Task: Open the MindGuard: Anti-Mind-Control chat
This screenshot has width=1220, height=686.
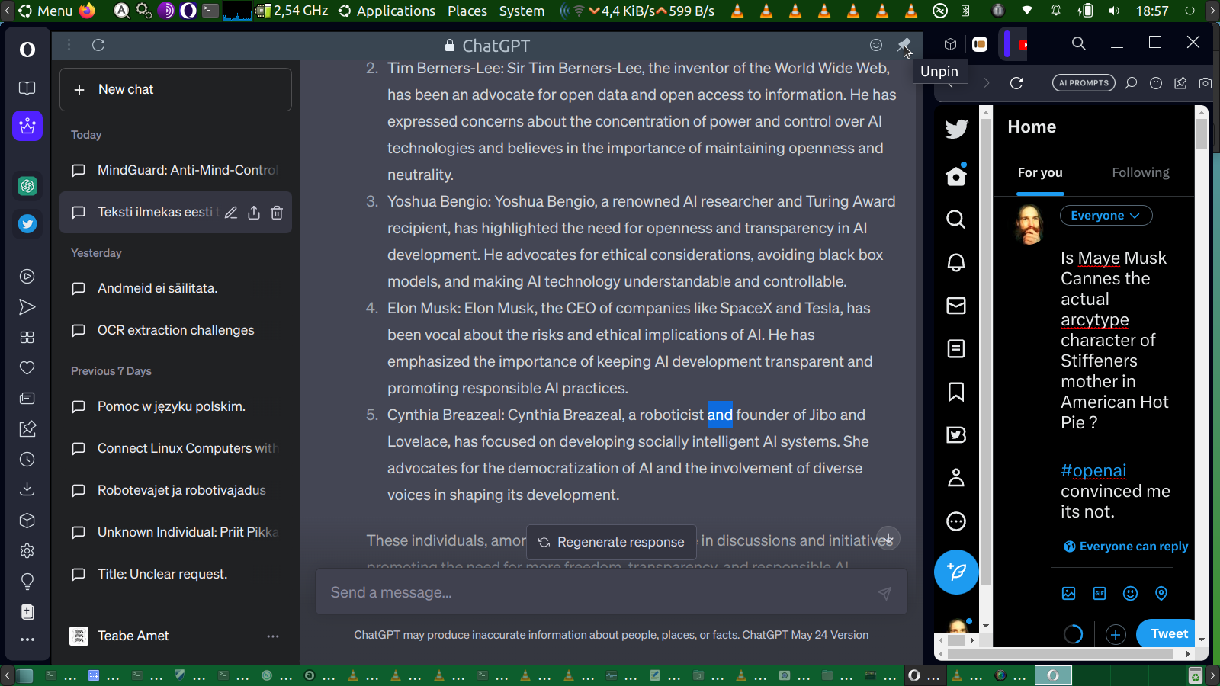Action: point(175,170)
